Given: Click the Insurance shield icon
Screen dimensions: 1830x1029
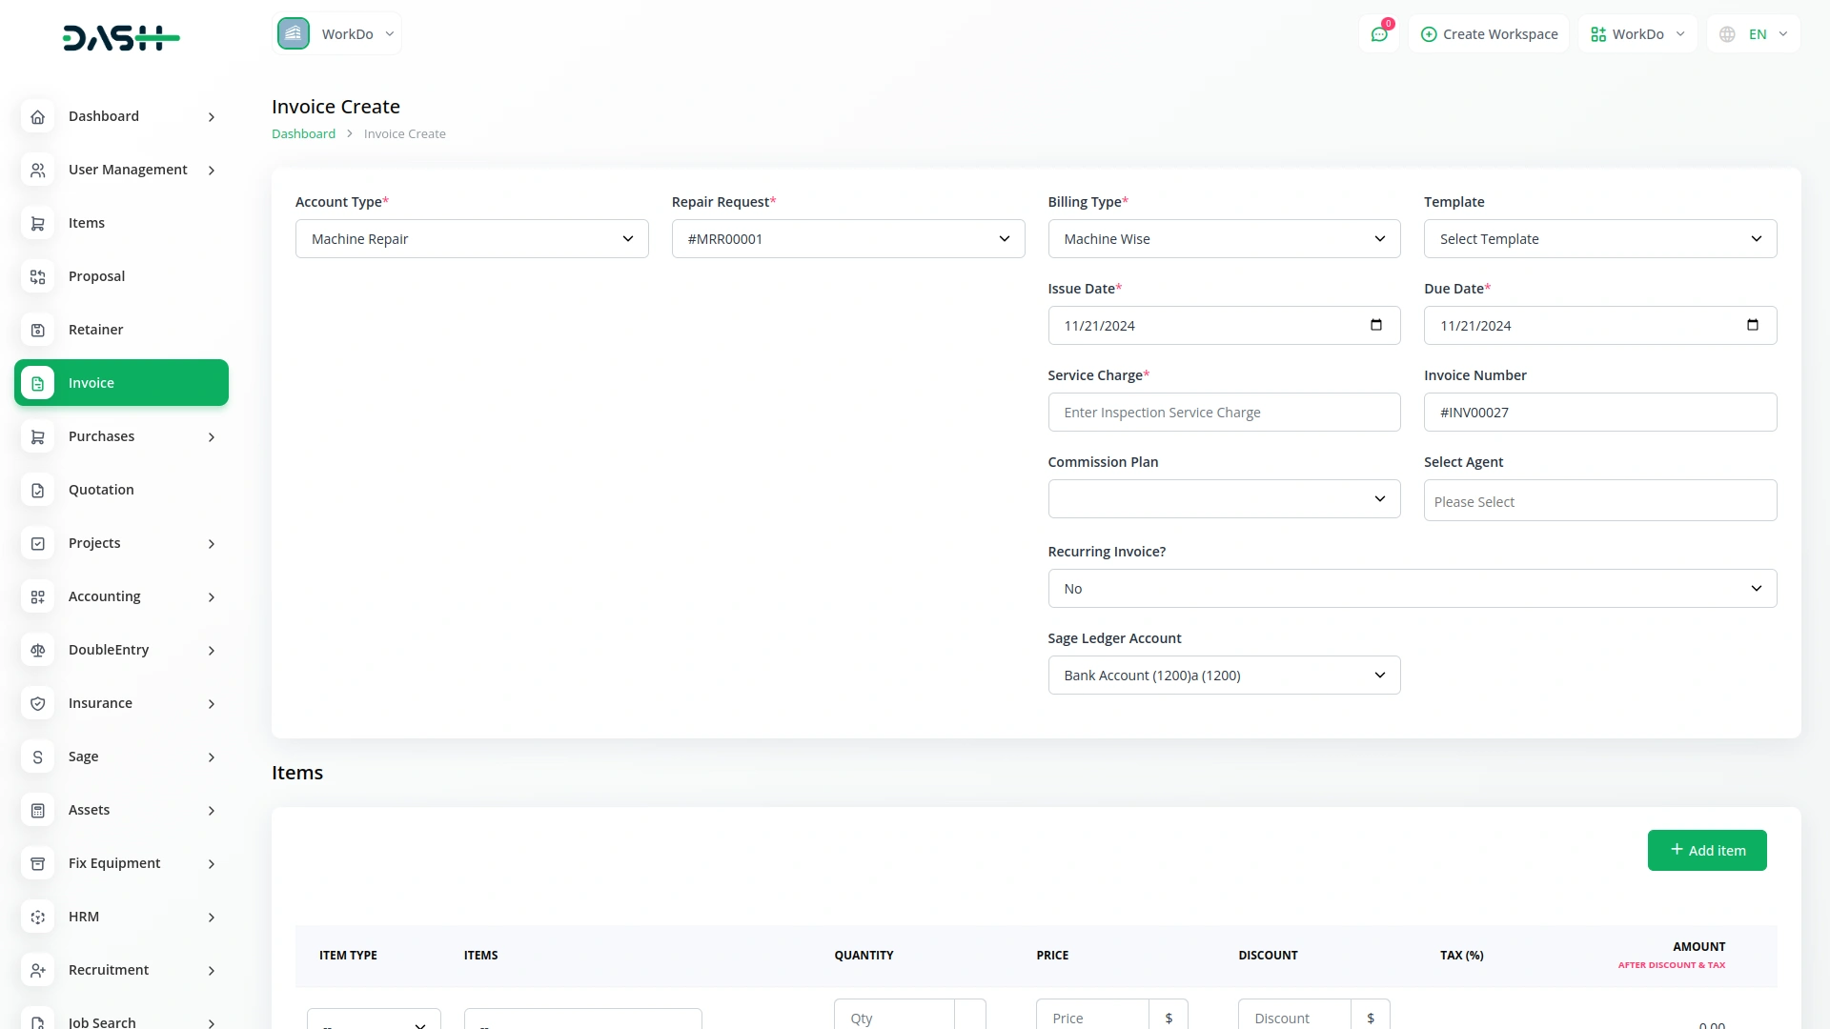Looking at the screenshot, I should point(38,703).
